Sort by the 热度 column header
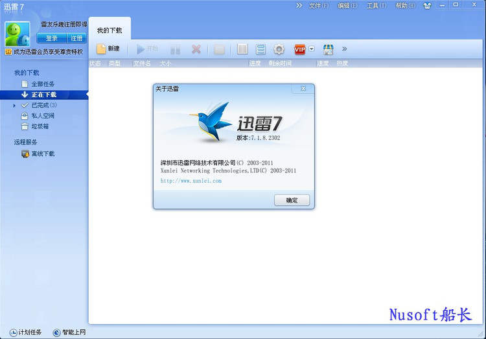The width and height of the screenshot is (486, 339). (342, 64)
